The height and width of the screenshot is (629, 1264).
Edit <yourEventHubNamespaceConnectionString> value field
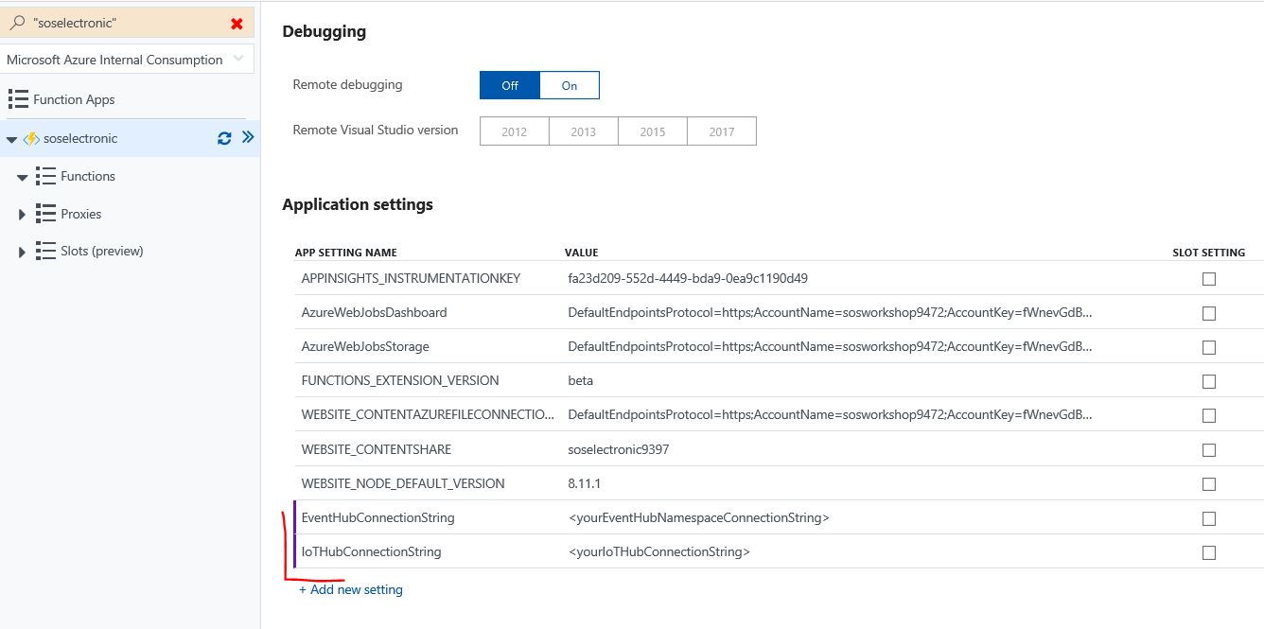[x=698, y=517]
